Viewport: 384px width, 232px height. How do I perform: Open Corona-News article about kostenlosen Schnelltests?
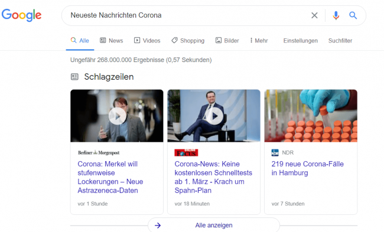click(213, 177)
